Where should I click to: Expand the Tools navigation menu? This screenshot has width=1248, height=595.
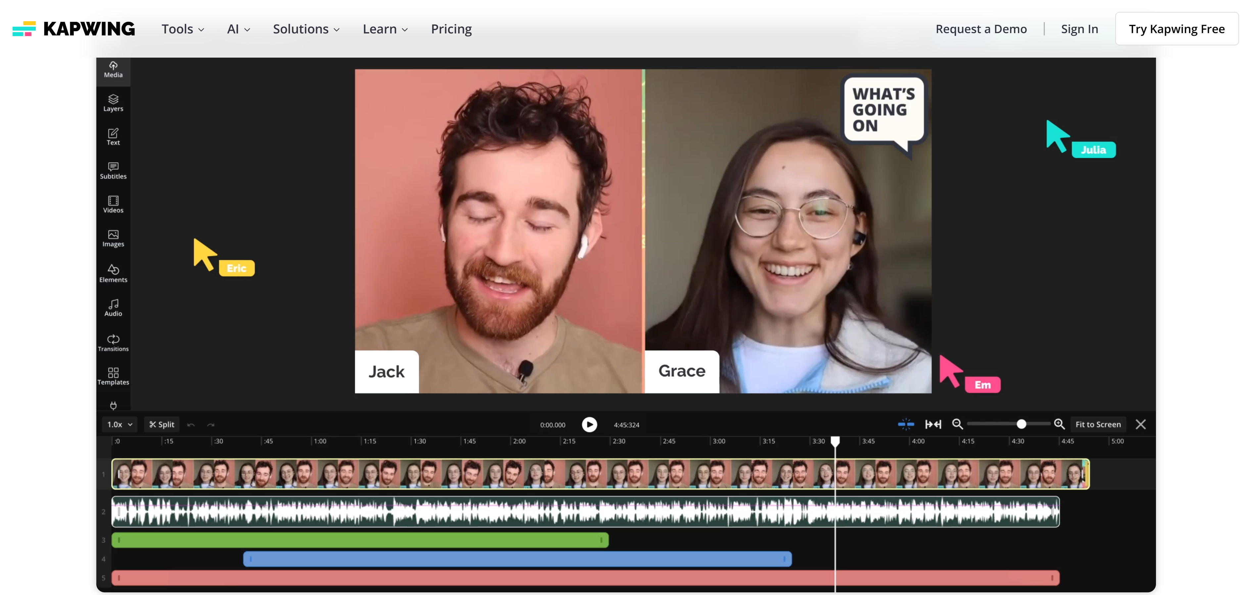click(x=183, y=29)
